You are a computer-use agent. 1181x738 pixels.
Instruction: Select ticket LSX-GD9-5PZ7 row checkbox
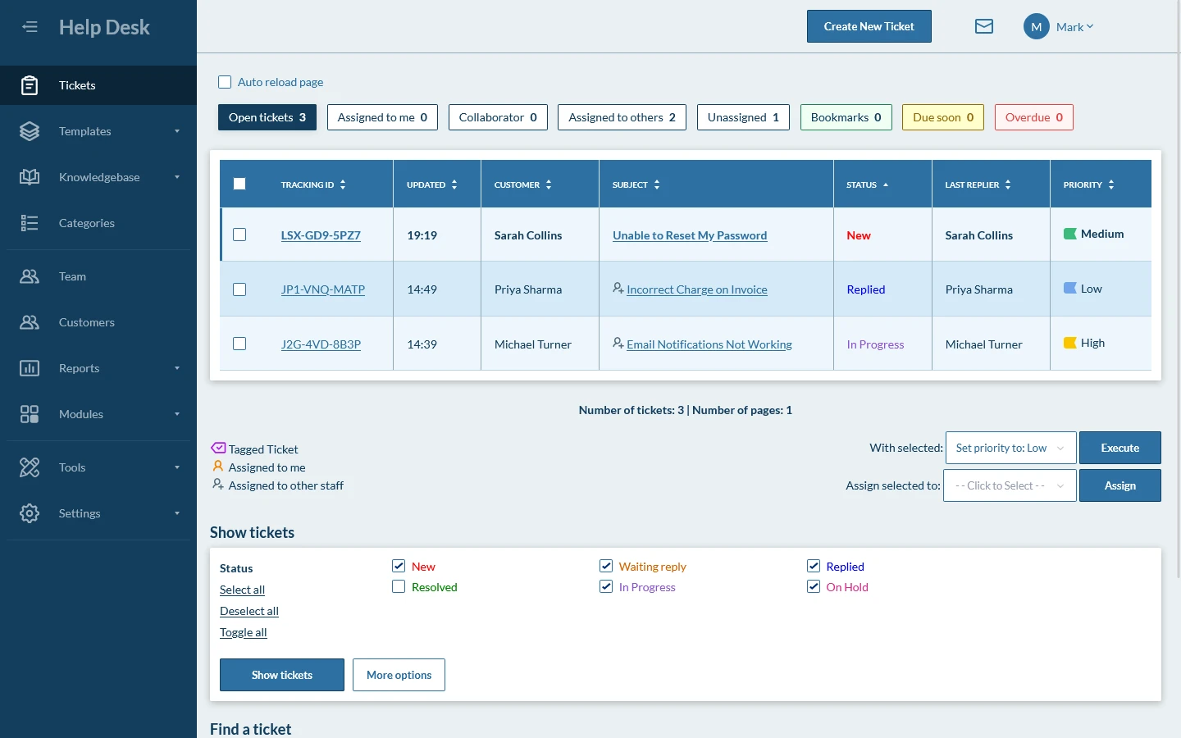pos(239,235)
